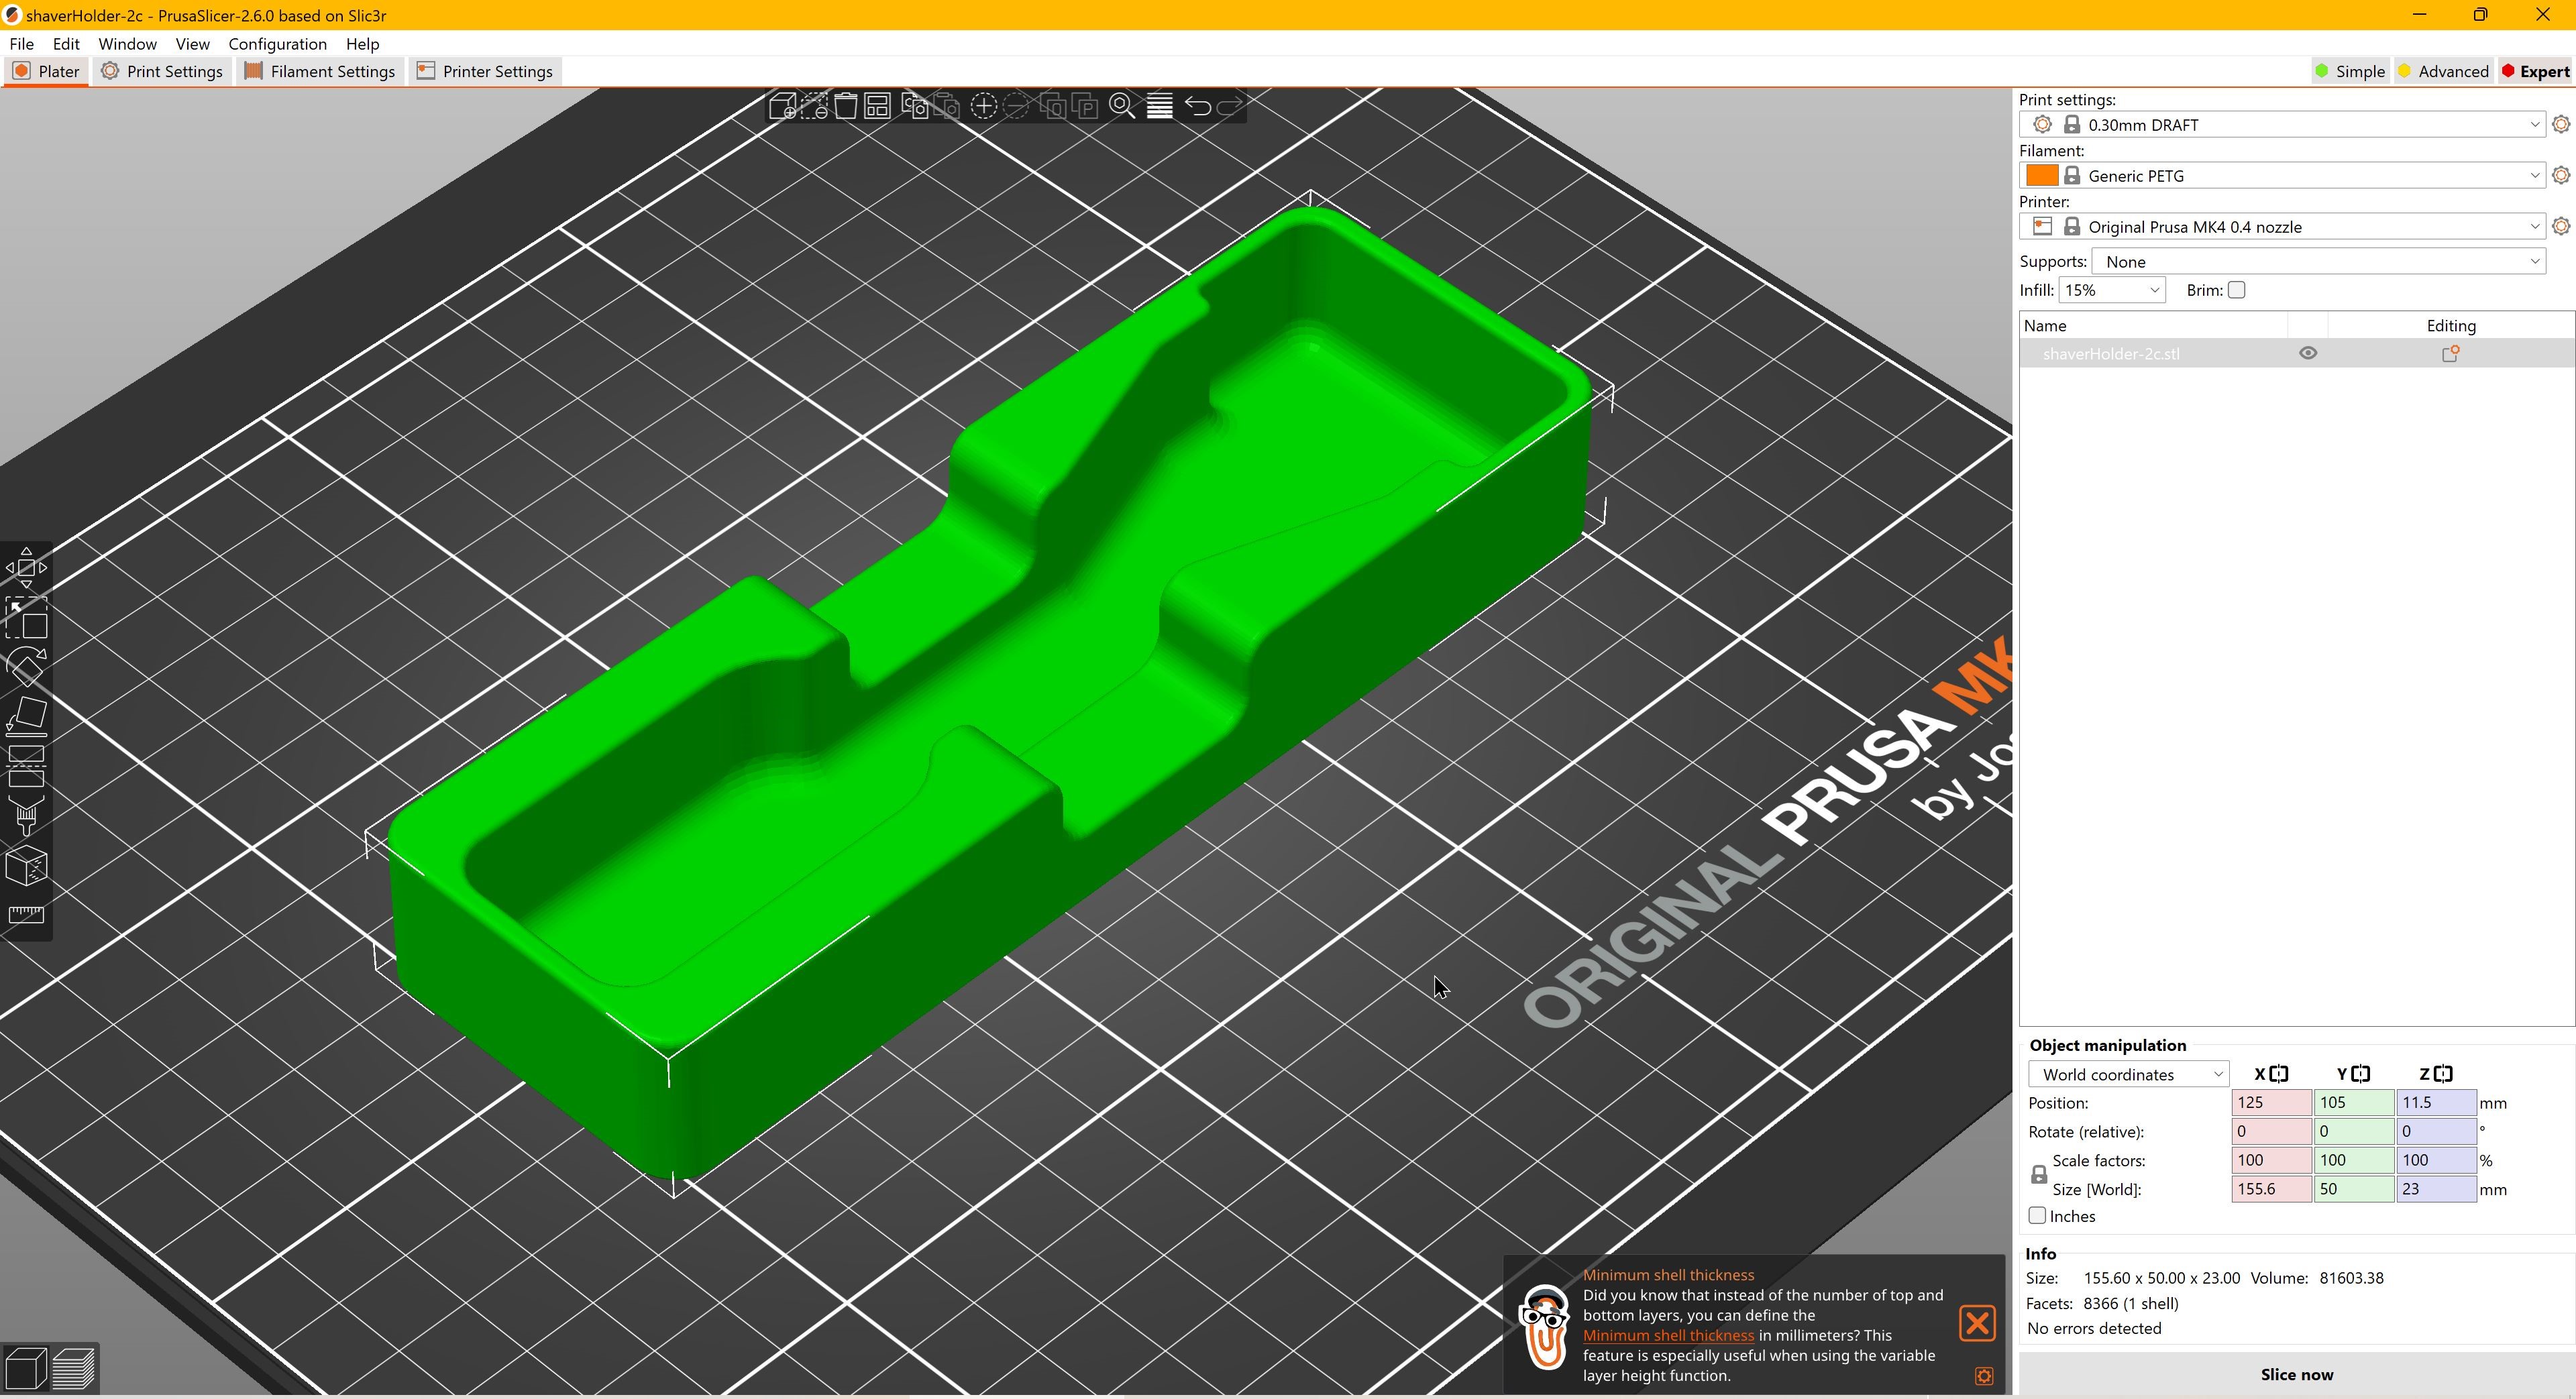Open the File menu
The image size is (2576, 1399).
pos(22,44)
